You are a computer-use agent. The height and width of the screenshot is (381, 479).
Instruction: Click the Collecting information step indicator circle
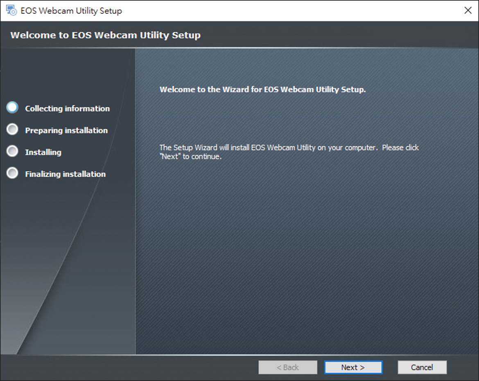point(13,107)
